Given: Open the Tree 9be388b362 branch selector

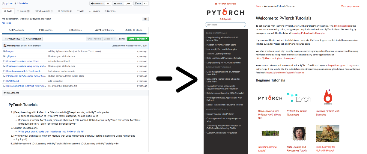Looking at the screenshot, I should (x=12, y=39).
